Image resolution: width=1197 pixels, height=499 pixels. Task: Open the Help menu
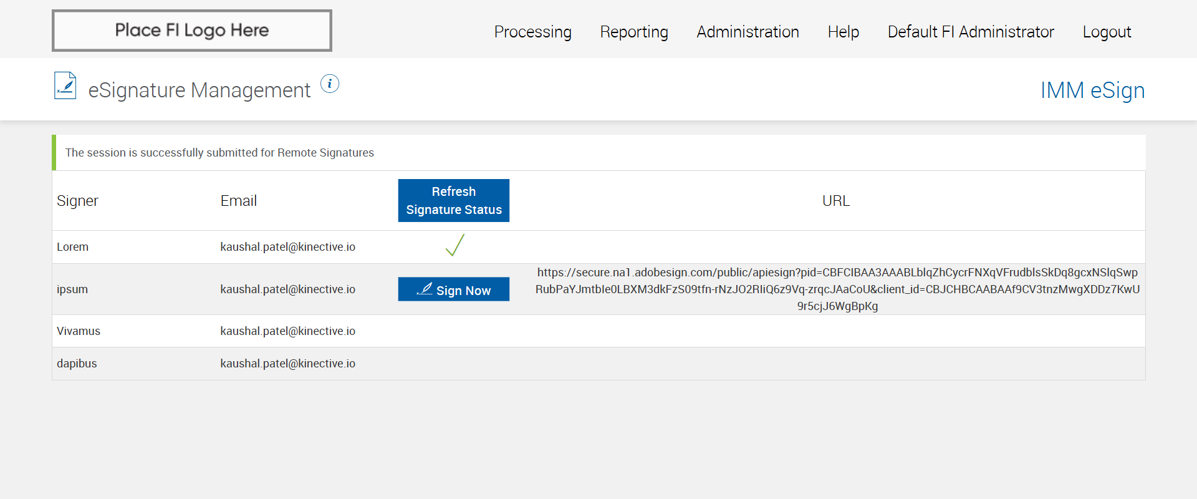coord(843,32)
